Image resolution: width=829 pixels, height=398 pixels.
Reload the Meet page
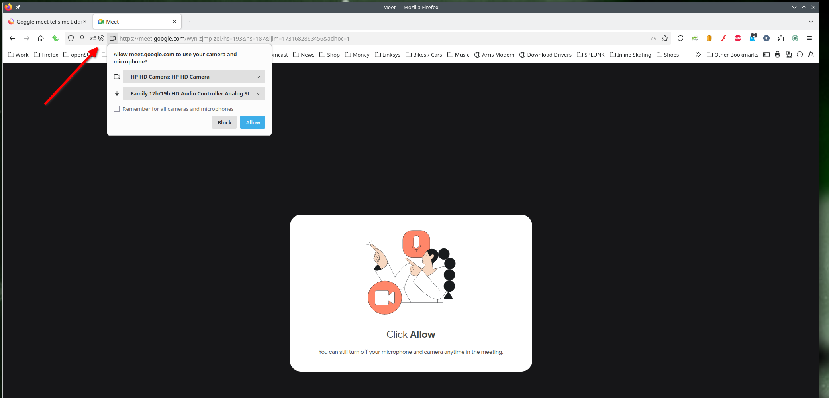(680, 38)
